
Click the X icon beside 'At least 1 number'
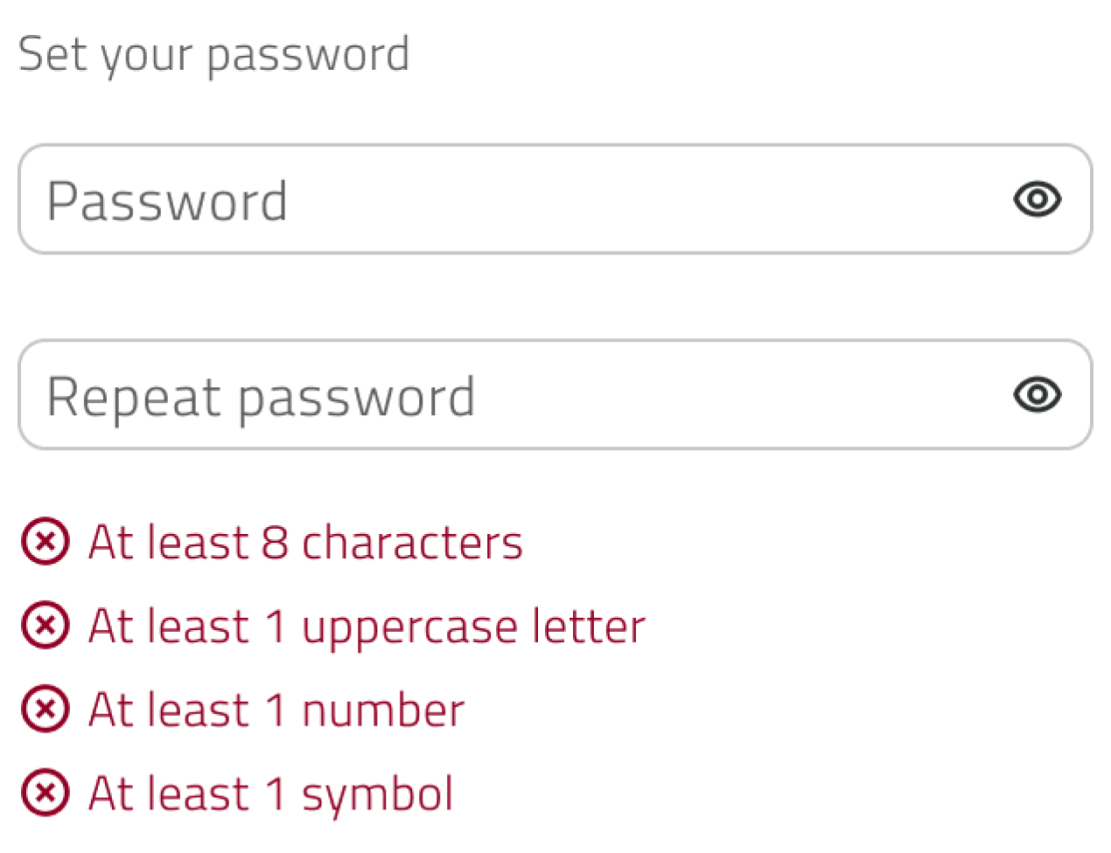click(45, 709)
